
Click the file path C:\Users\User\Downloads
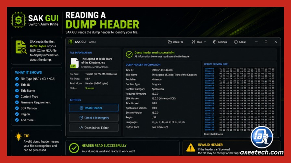tap(95, 67)
